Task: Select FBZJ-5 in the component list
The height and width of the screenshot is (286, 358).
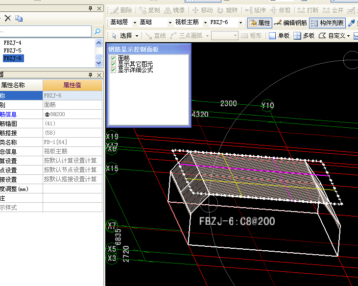Action: (x=13, y=50)
